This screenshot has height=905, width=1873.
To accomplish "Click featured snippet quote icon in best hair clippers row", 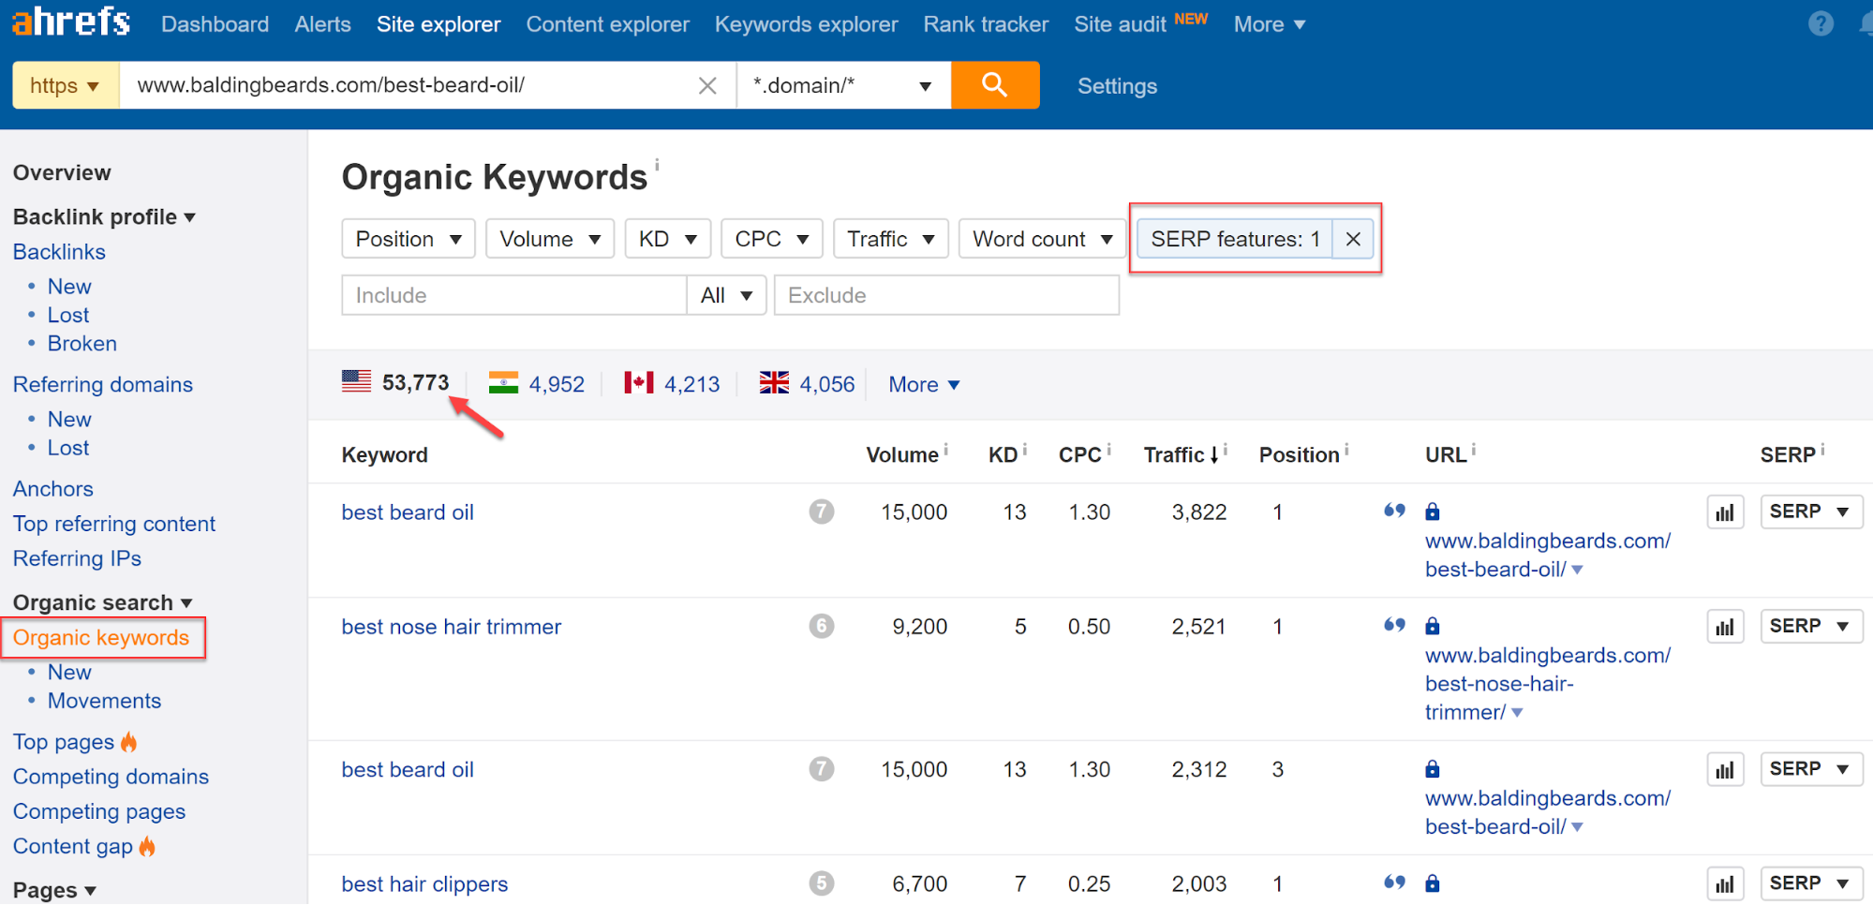I will coord(1394,883).
